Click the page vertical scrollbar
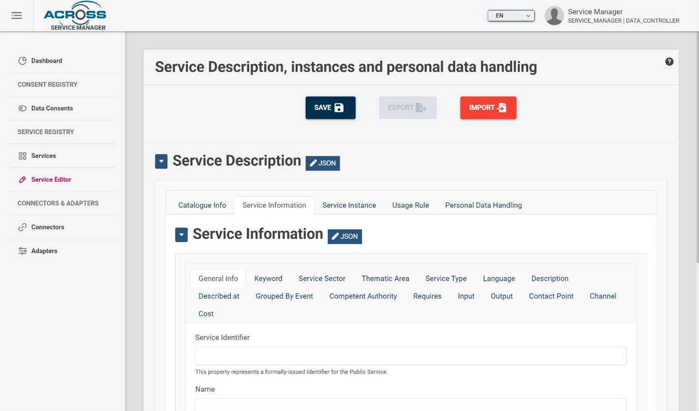699x411 pixels. [697, 147]
